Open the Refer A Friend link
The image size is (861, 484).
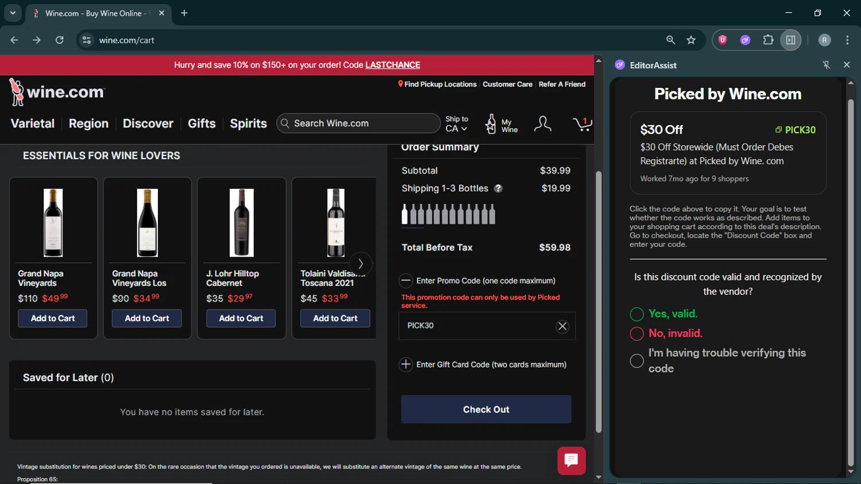coord(562,84)
